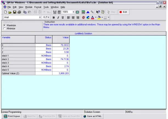The height and width of the screenshot is (119, 168).
Task: Open the Module menu
Action: [29, 7]
